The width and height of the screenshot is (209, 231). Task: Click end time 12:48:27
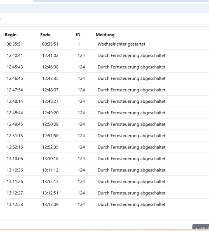coord(50,101)
